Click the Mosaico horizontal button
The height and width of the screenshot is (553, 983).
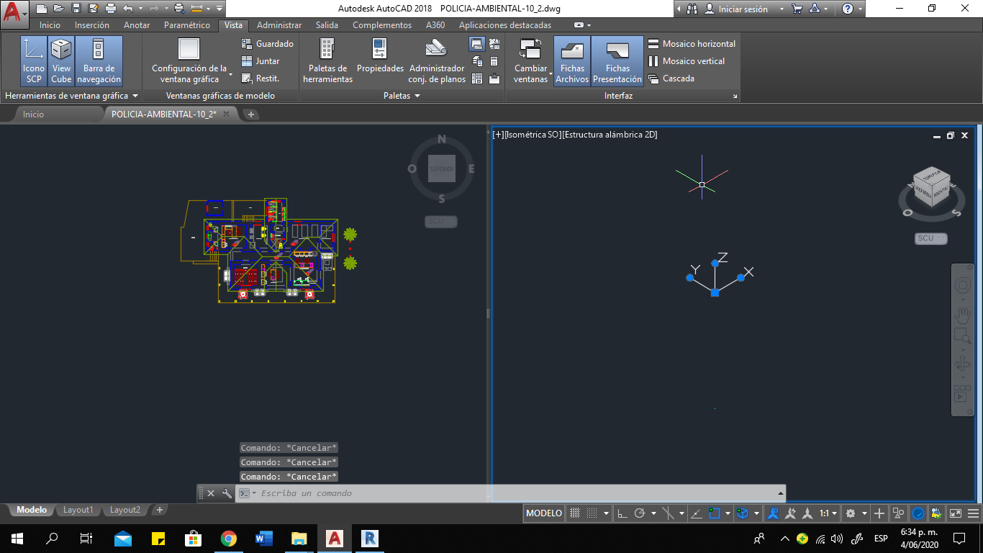(692, 43)
